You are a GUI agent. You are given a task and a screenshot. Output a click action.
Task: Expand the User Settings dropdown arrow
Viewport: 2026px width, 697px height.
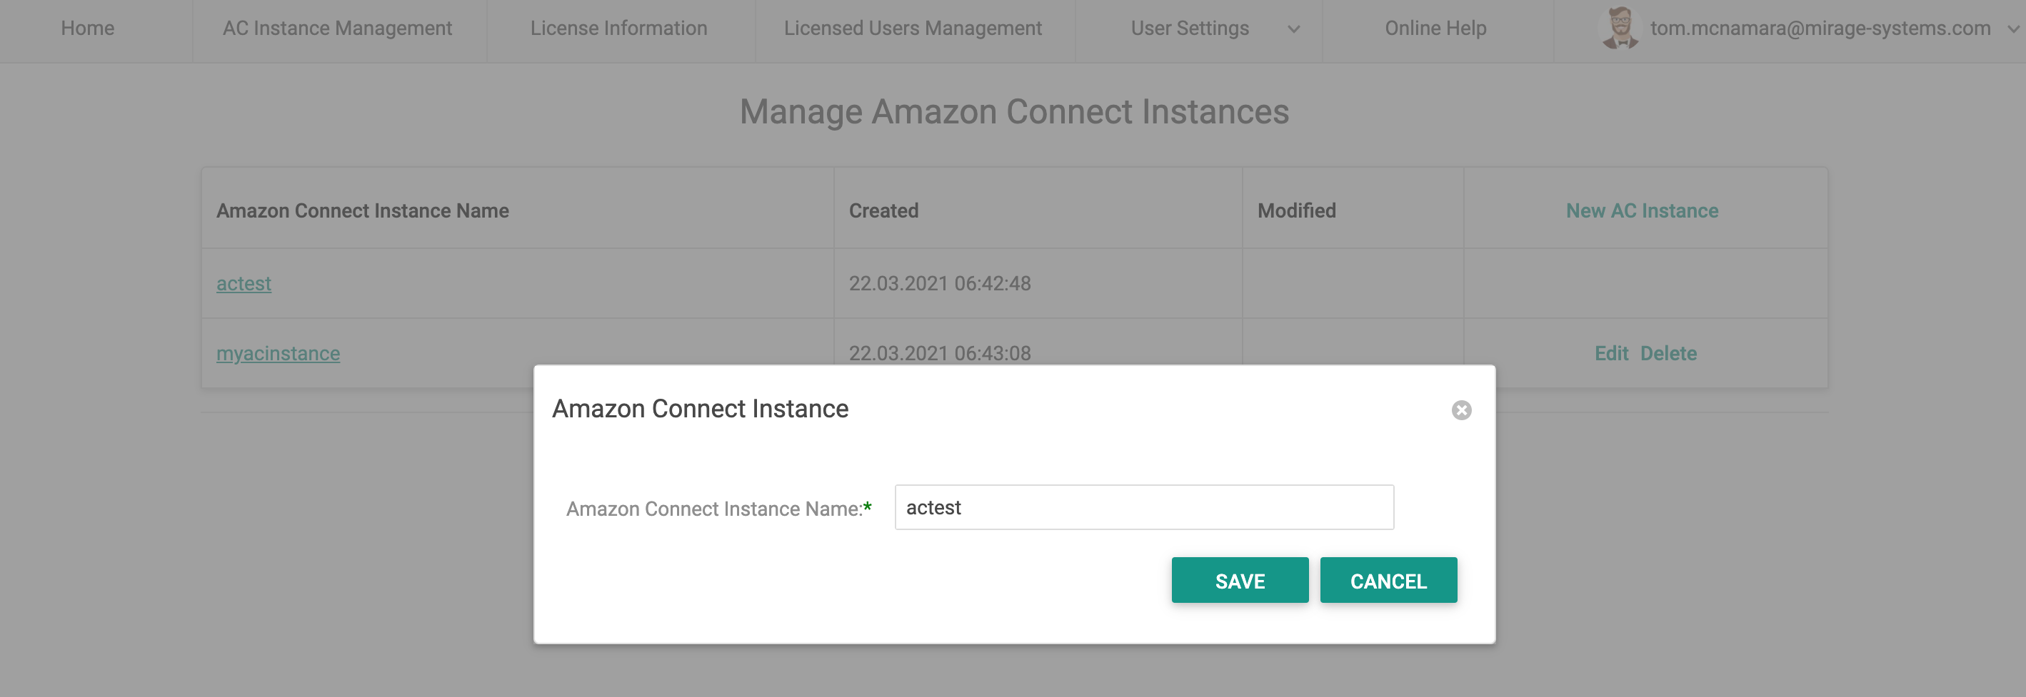(x=1294, y=29)
